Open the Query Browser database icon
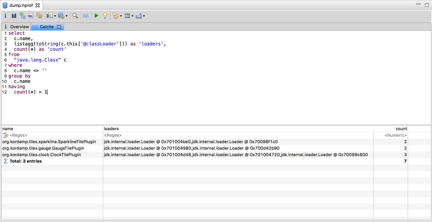The height and width of the screenshot is (222, 432). pyautogui.click(x=61, y=16)
